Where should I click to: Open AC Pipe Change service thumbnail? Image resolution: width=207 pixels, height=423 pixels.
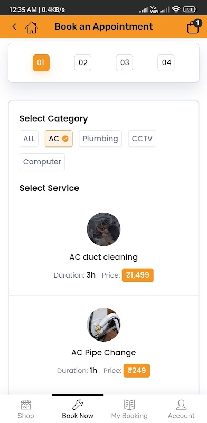point(104,325)
